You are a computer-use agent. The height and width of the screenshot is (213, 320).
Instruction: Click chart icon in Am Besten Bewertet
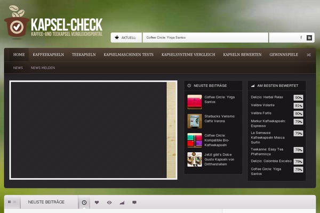coord(253,86)
